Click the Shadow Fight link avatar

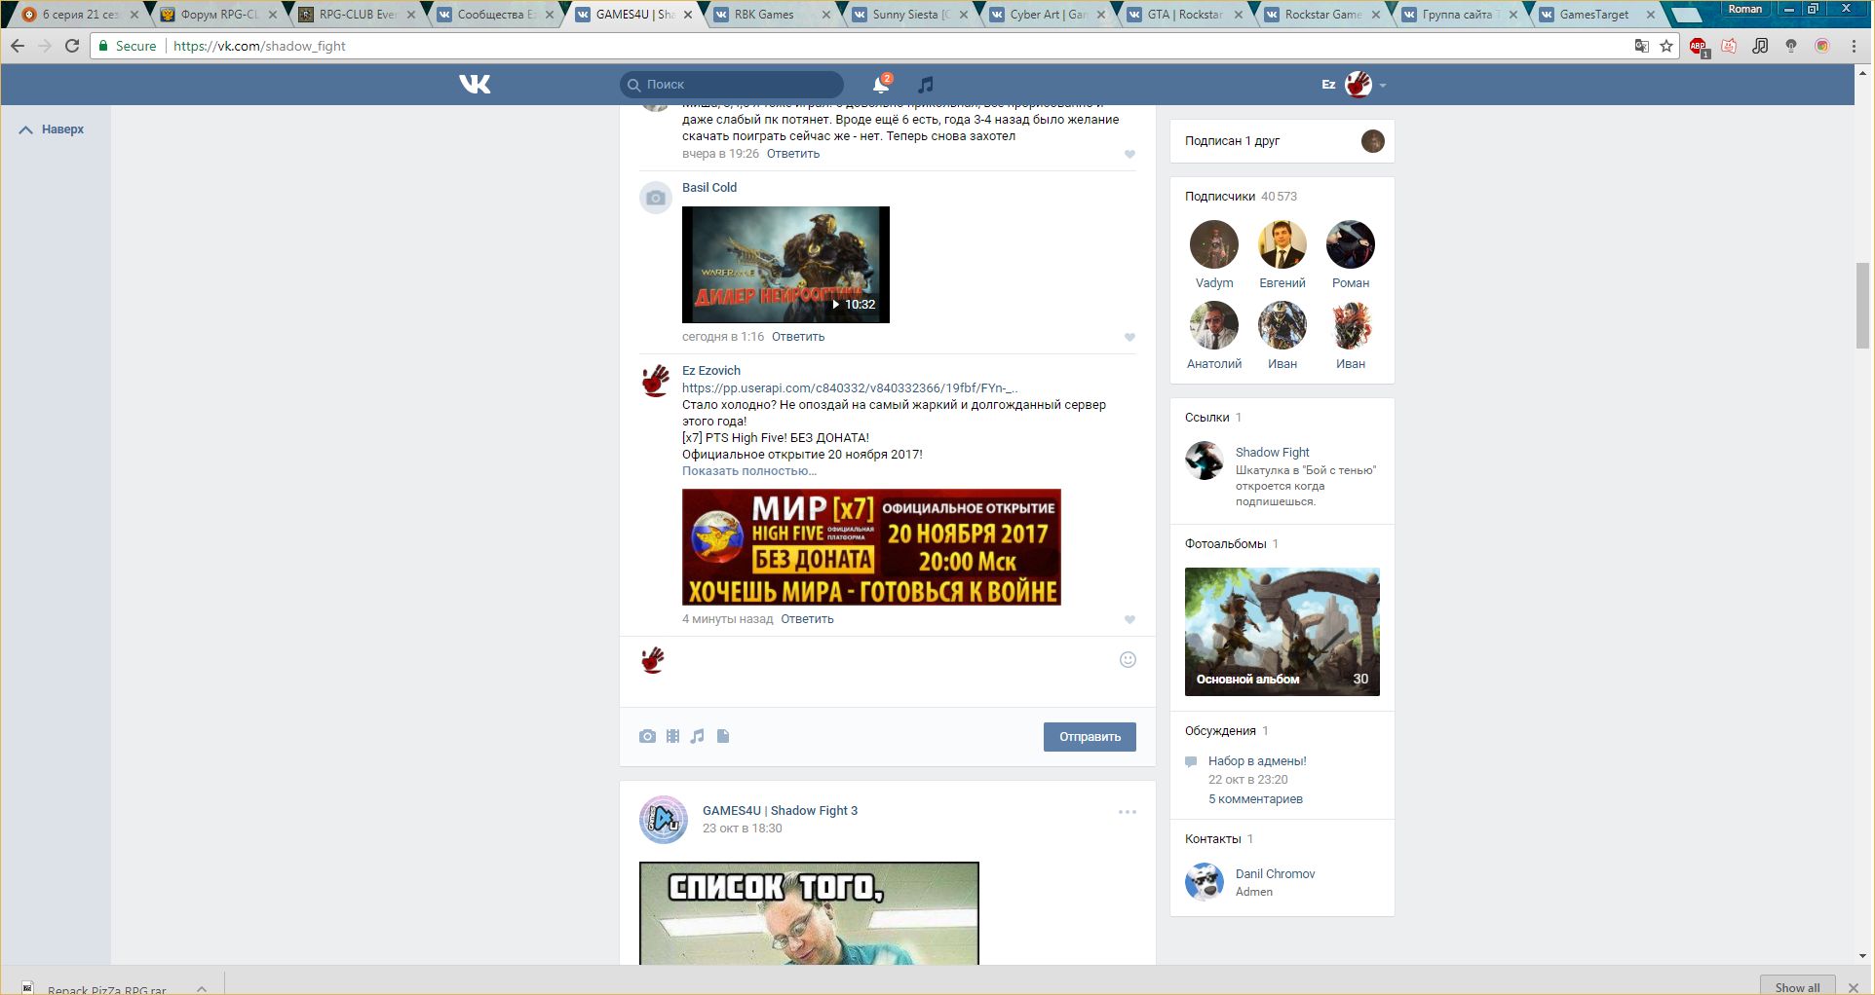1204,461
